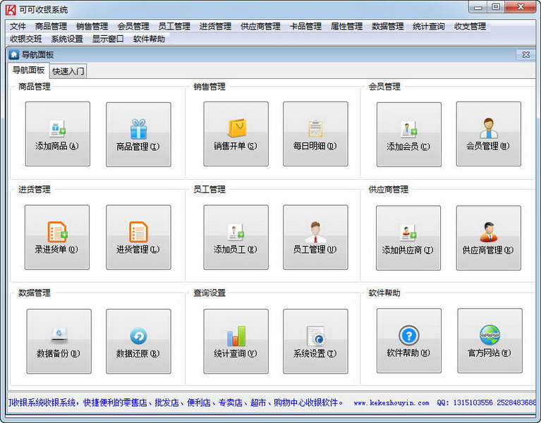Open 销售开单 (S) shopping bag icon
The image size is (541, 423).
coord(236,134)
